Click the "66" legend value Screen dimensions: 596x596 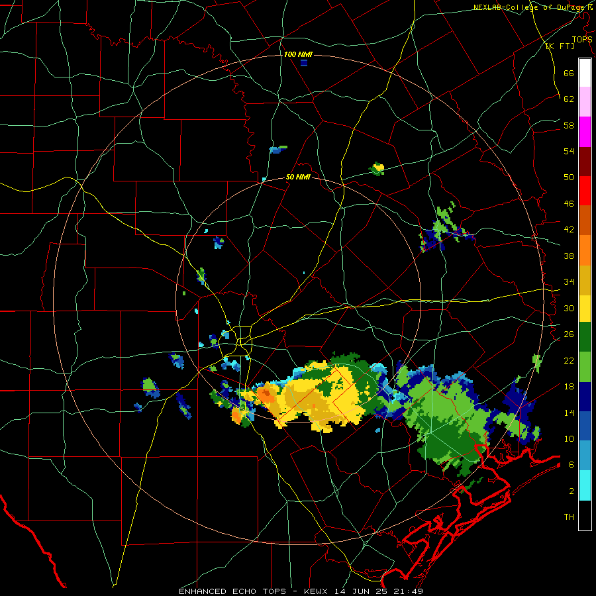pos(569,73)
